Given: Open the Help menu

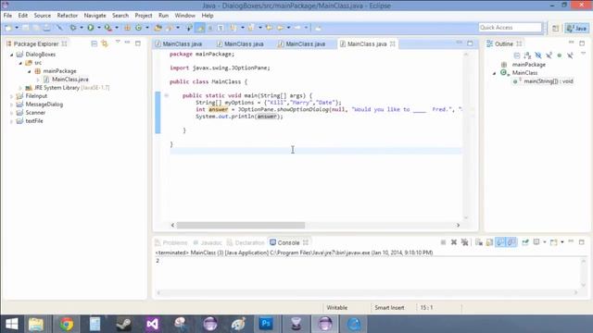Looking at the screenshot, I should tap(208, 16).
